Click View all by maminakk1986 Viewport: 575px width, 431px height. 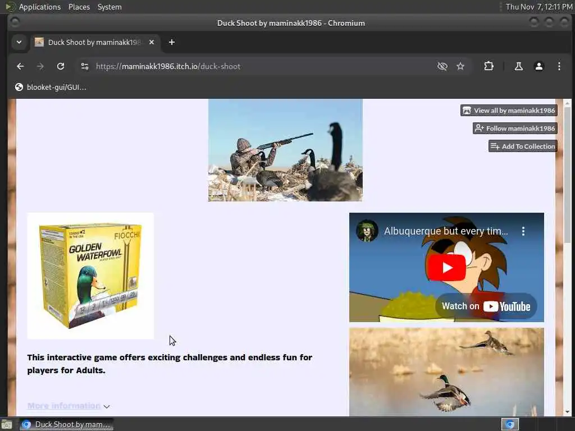[x=509, y=111]
